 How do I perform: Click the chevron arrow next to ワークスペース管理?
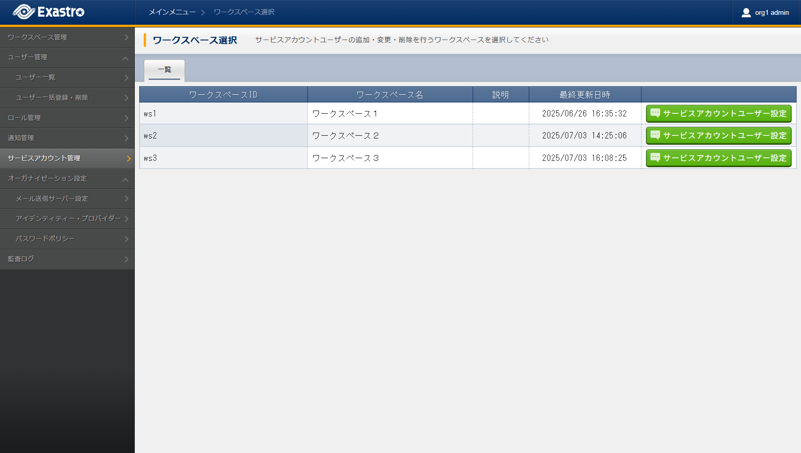coord(126,38)
